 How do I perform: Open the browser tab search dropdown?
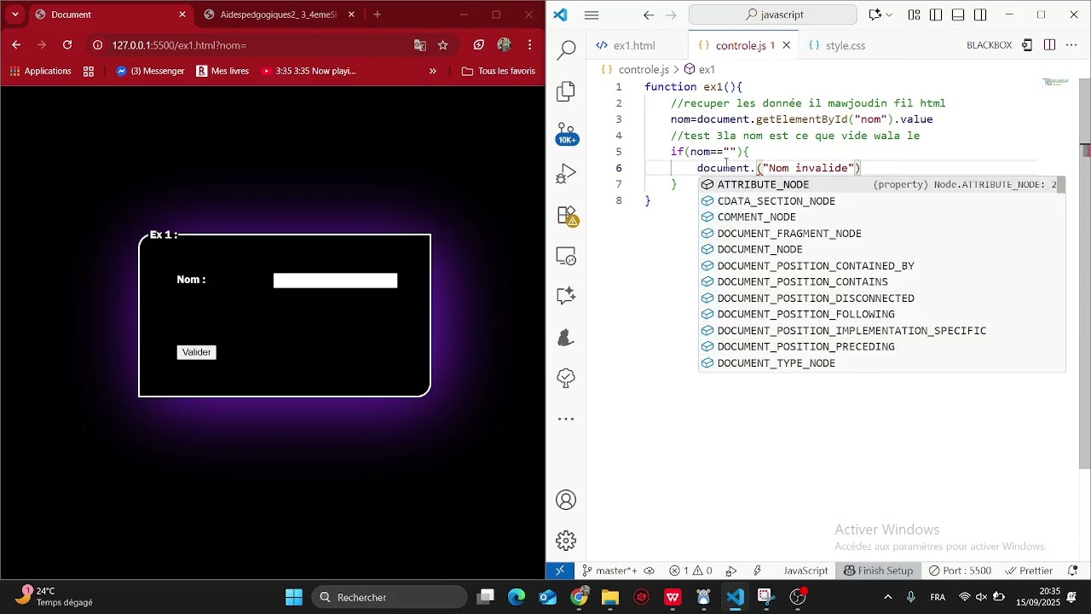14,14
